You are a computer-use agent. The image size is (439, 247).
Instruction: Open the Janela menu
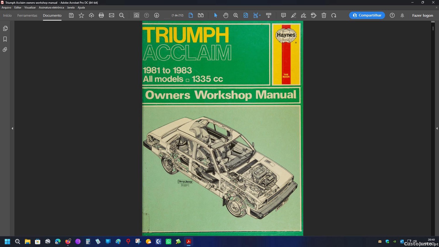[71, 8]
